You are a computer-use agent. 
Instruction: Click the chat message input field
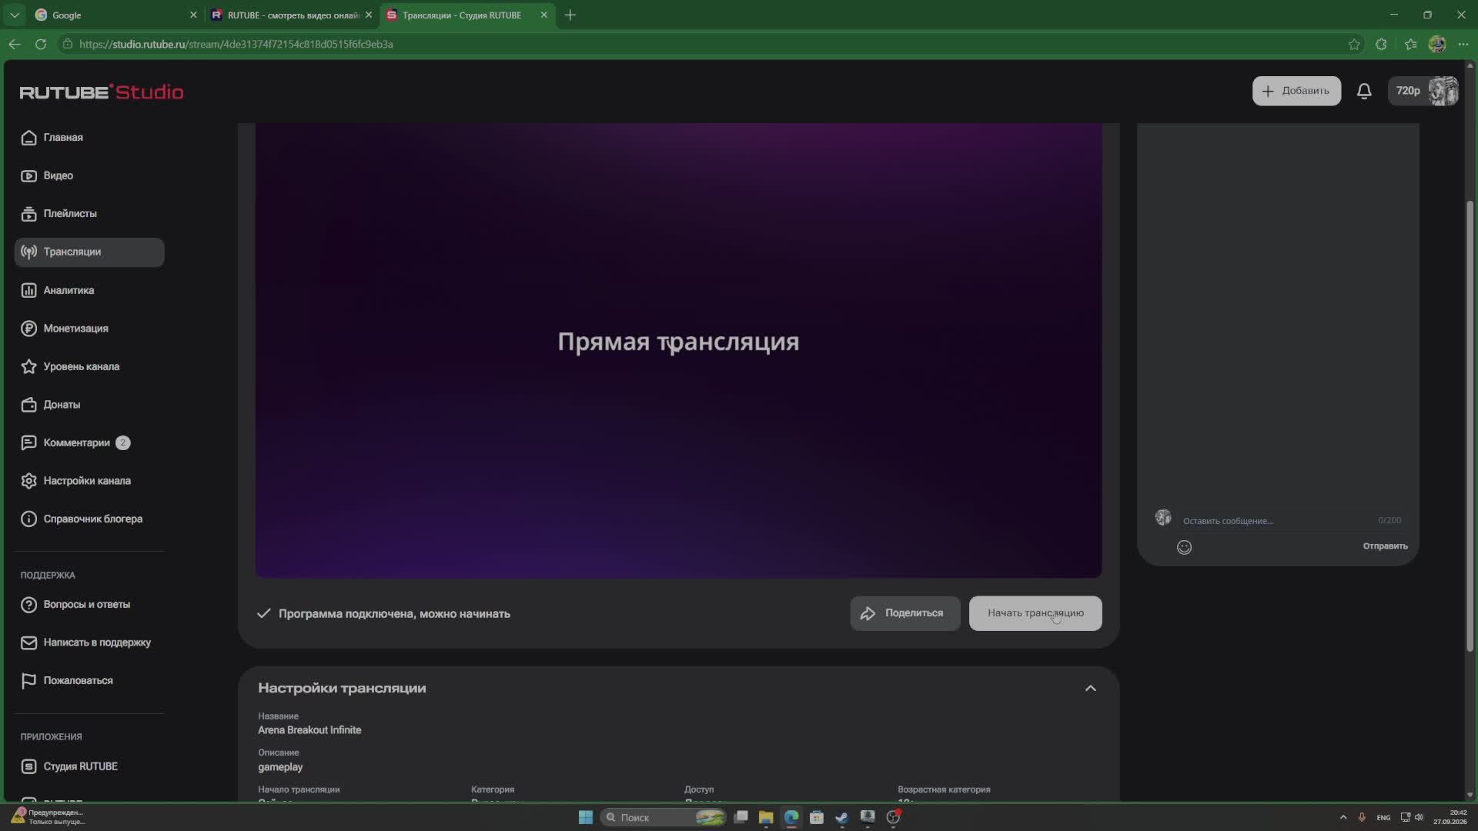click(x=1292, y=521)
